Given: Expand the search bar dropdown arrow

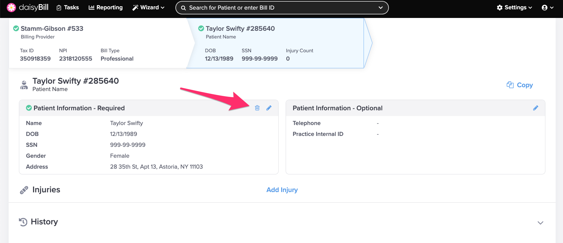Looking at the screenshot, I should [381, 8].
